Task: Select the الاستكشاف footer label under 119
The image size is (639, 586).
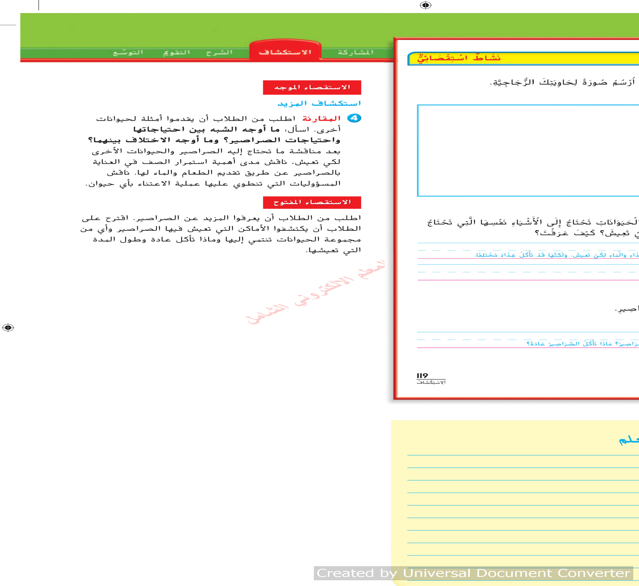Action: click(x=431, y=382)
